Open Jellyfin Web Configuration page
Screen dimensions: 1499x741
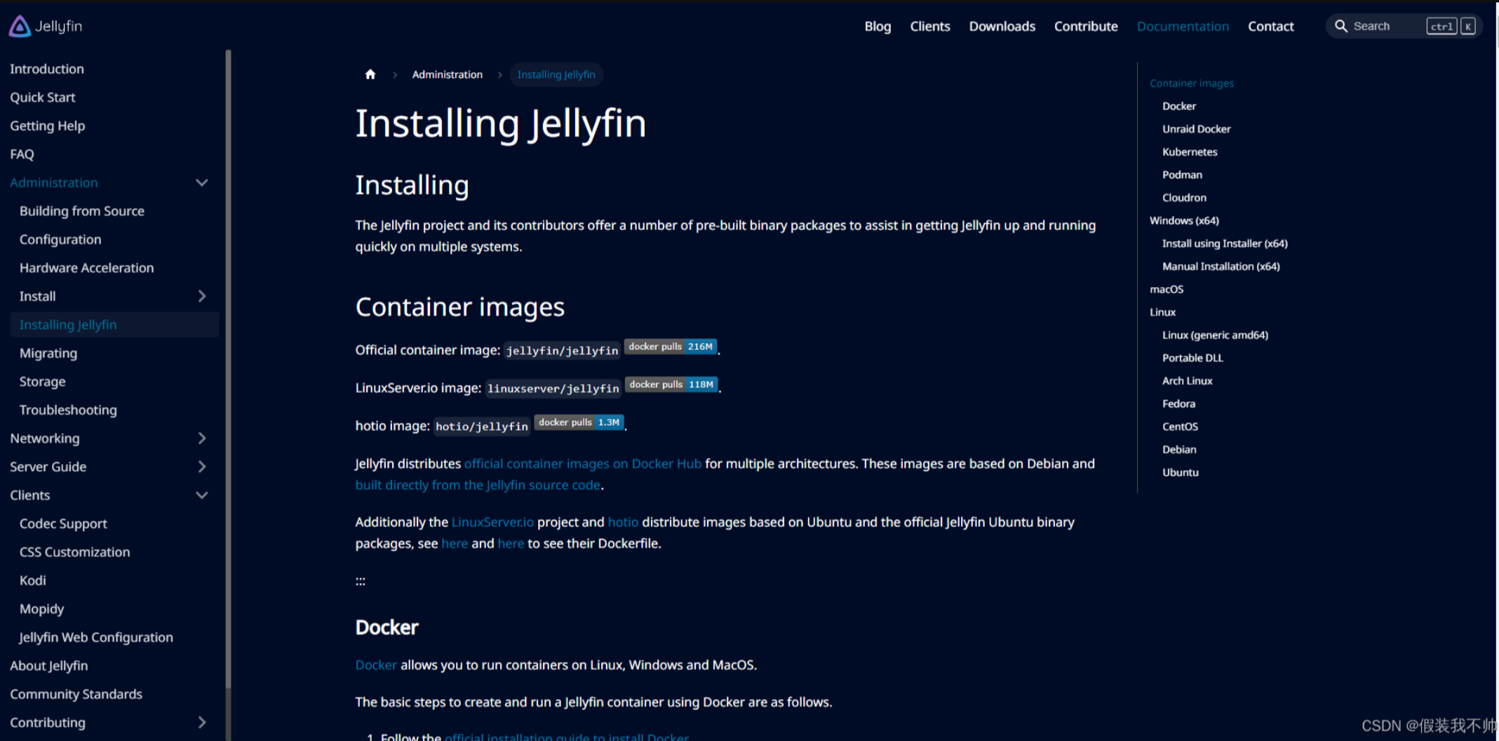click(96, 637)
